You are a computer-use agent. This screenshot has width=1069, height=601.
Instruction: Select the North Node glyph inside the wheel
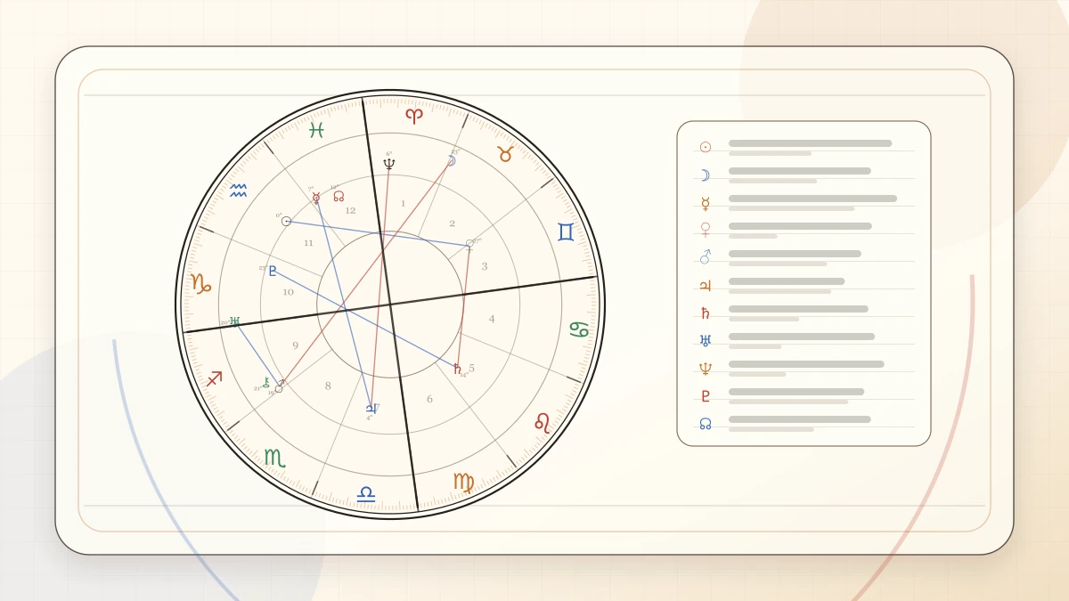(339, 196)
